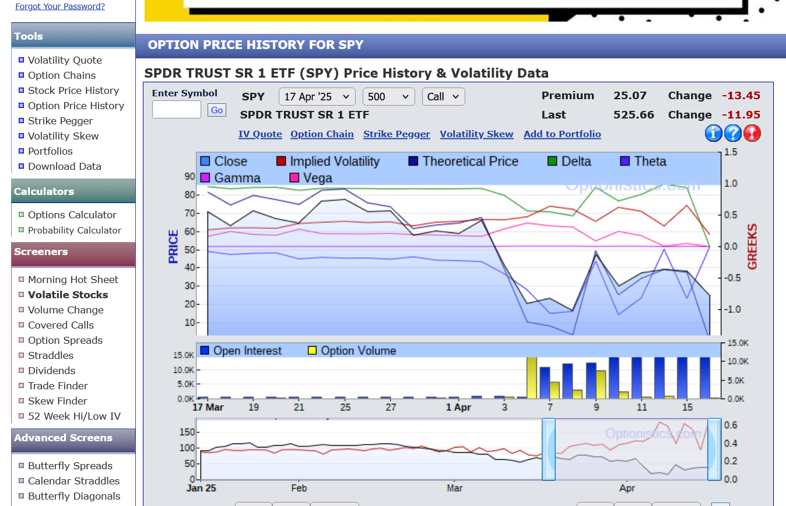This screenshot has height=506, width=786.
Task: Click Forgot Your Password link
Action: click(x=60, y=6)
